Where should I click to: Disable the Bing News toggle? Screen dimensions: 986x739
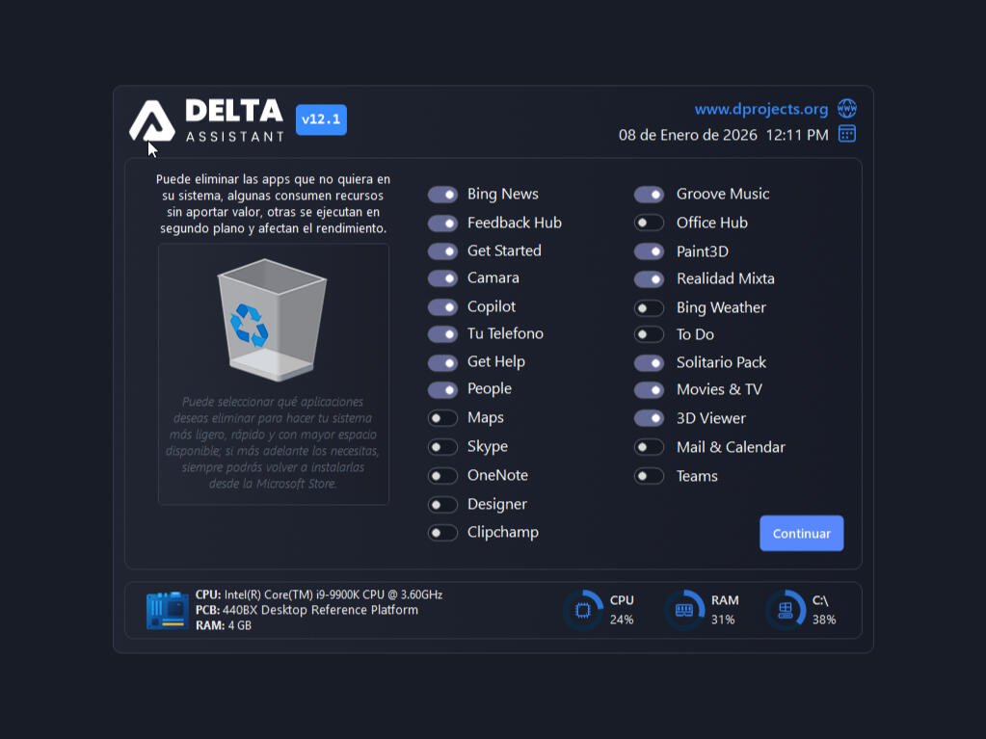(x=442, y=195)
